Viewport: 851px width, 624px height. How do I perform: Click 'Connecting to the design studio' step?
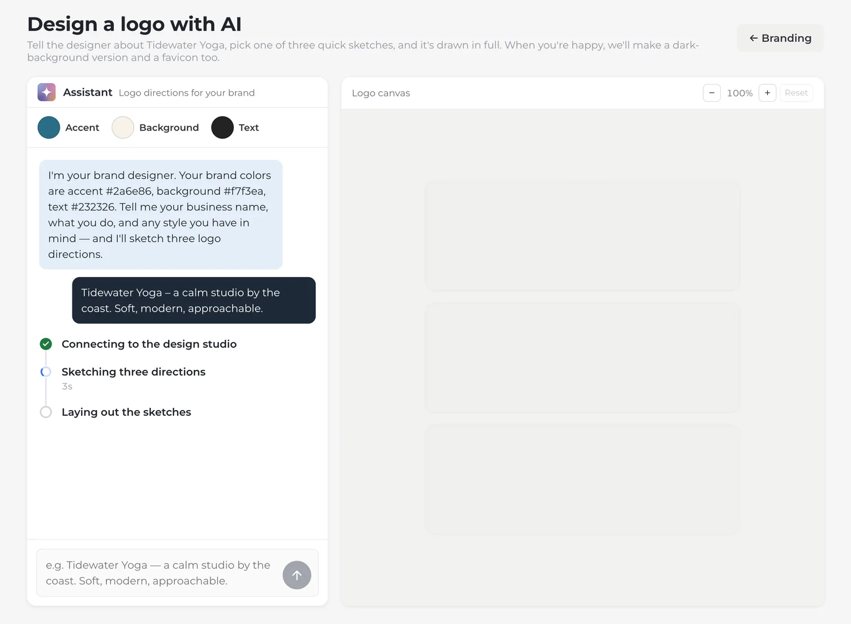pyautogui.click(x=149, y=344)
